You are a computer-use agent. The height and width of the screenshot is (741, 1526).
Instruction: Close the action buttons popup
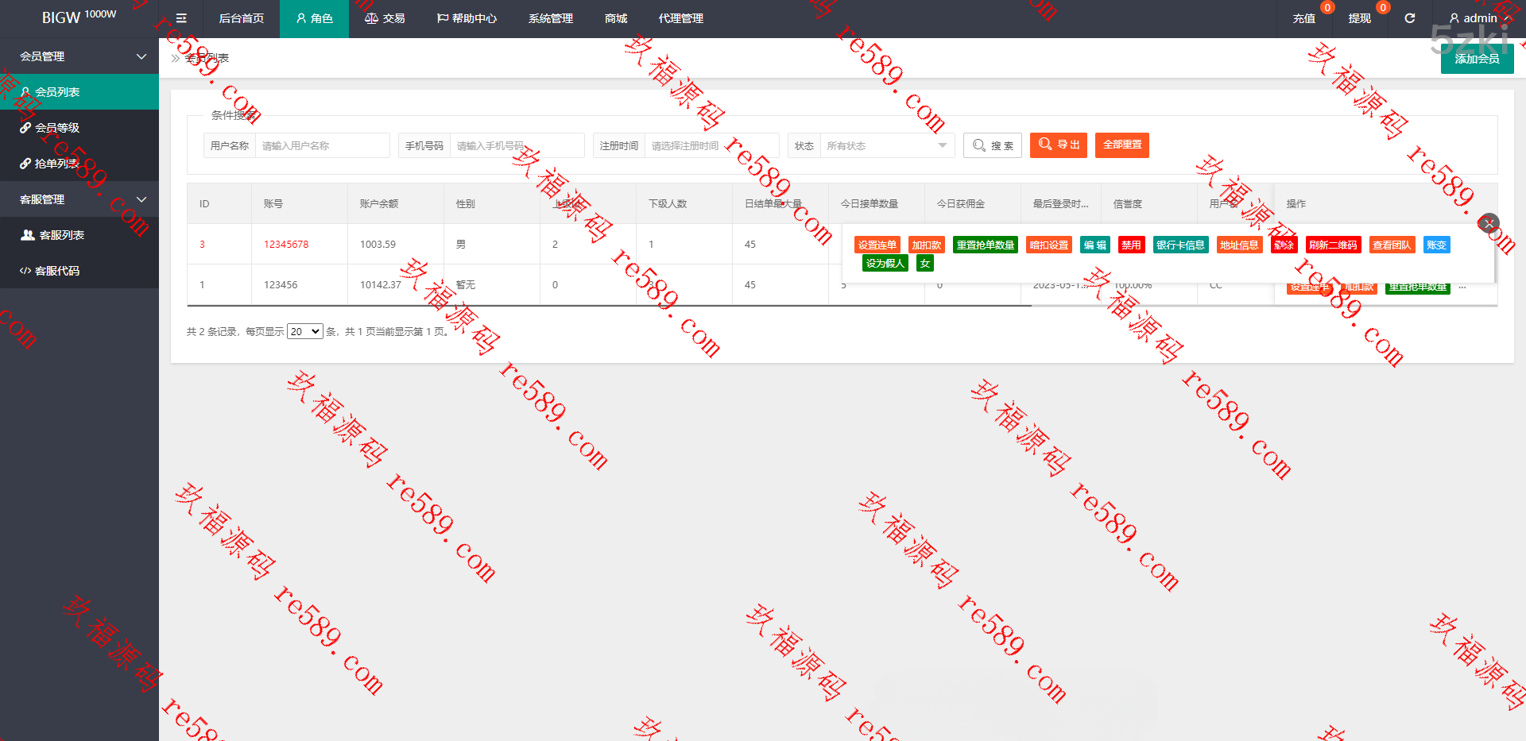coord(1488,223)
